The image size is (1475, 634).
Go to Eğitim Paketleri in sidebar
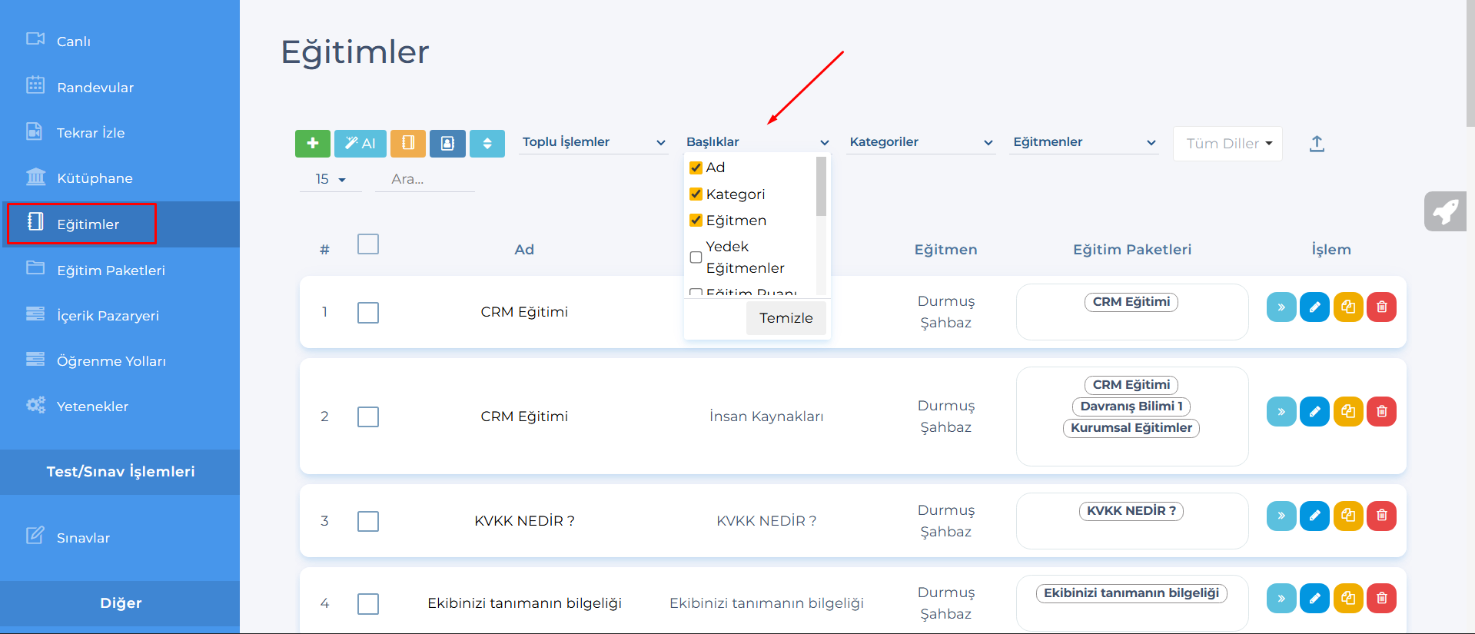(x=111, y=271)
